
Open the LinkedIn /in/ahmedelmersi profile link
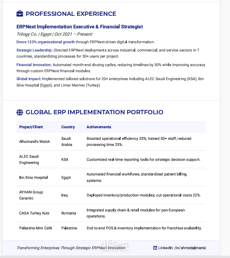click(182, 248)
